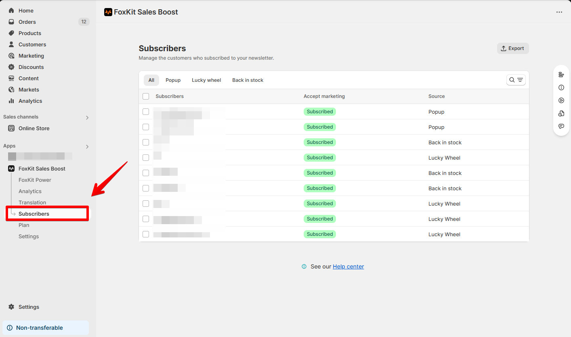
Task: Open Marketing via its target icon
Action: click(11, 56)
